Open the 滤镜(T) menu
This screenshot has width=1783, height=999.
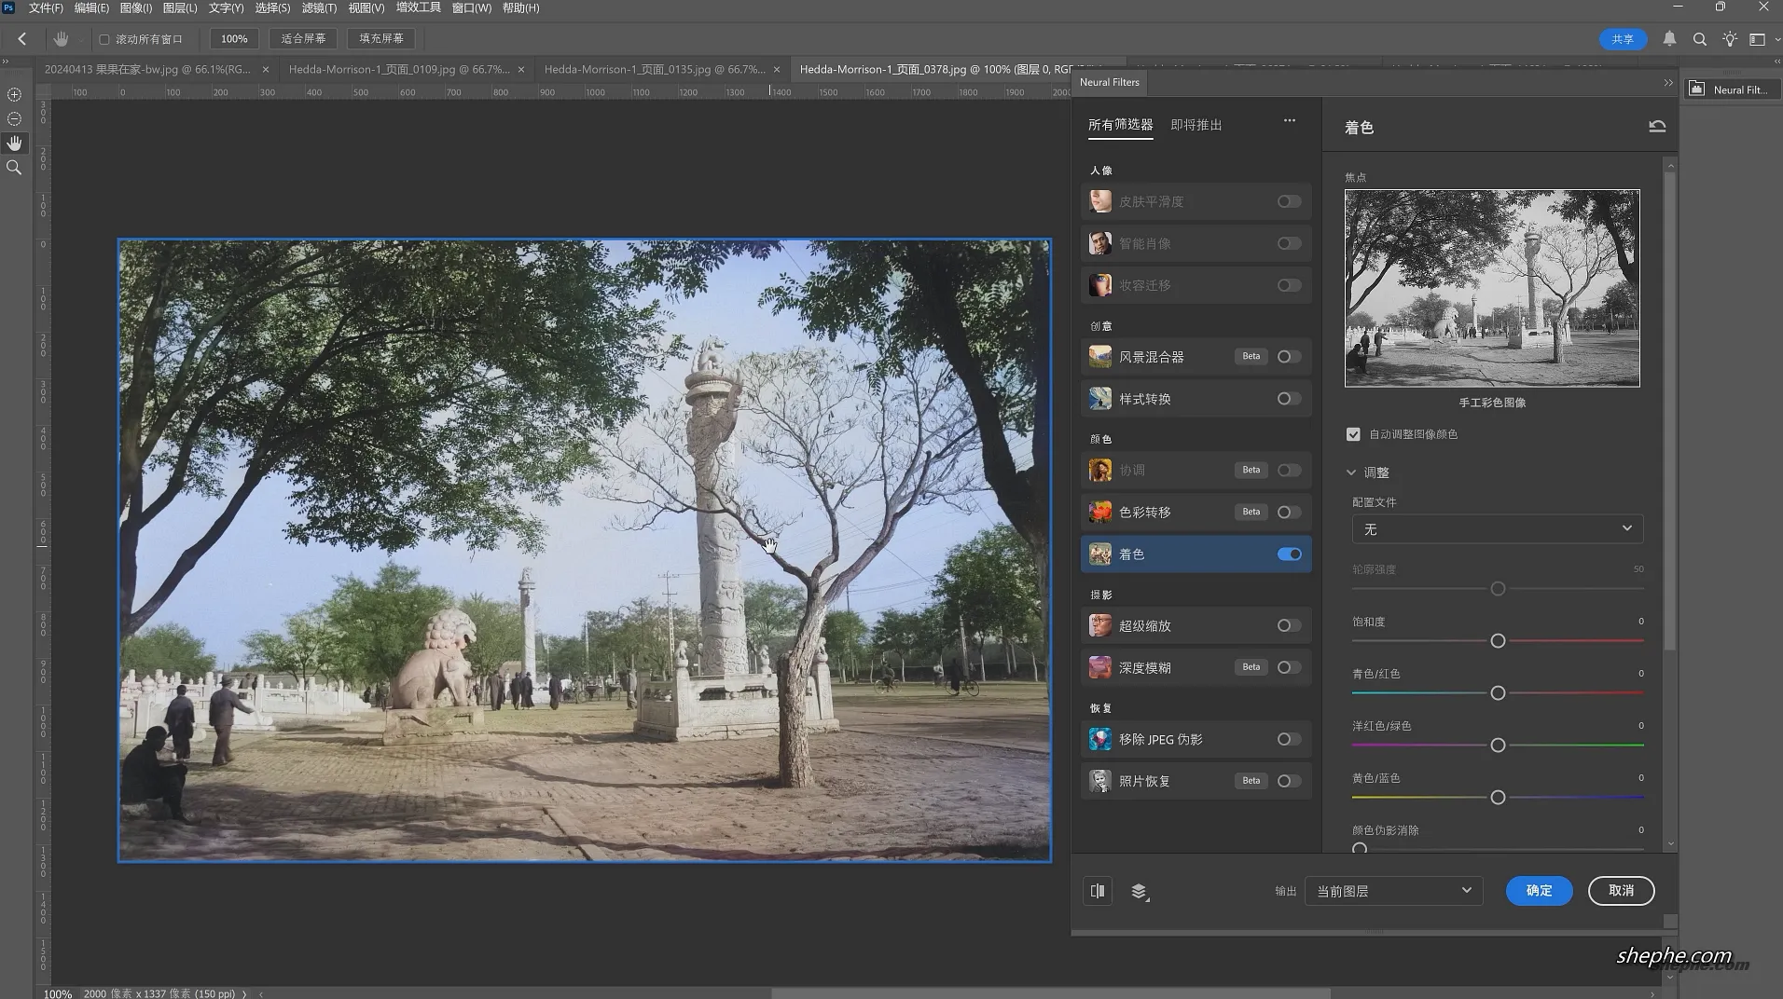click(x=318, y=7)
